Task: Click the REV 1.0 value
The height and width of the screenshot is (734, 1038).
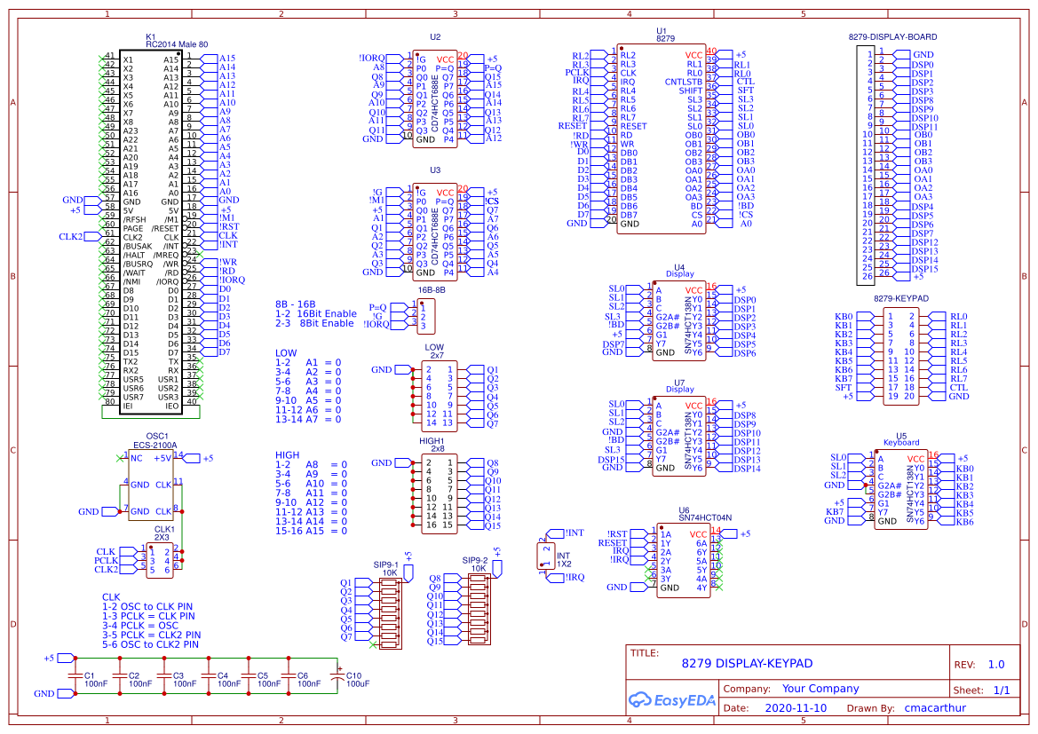Action: coord(998,663)
